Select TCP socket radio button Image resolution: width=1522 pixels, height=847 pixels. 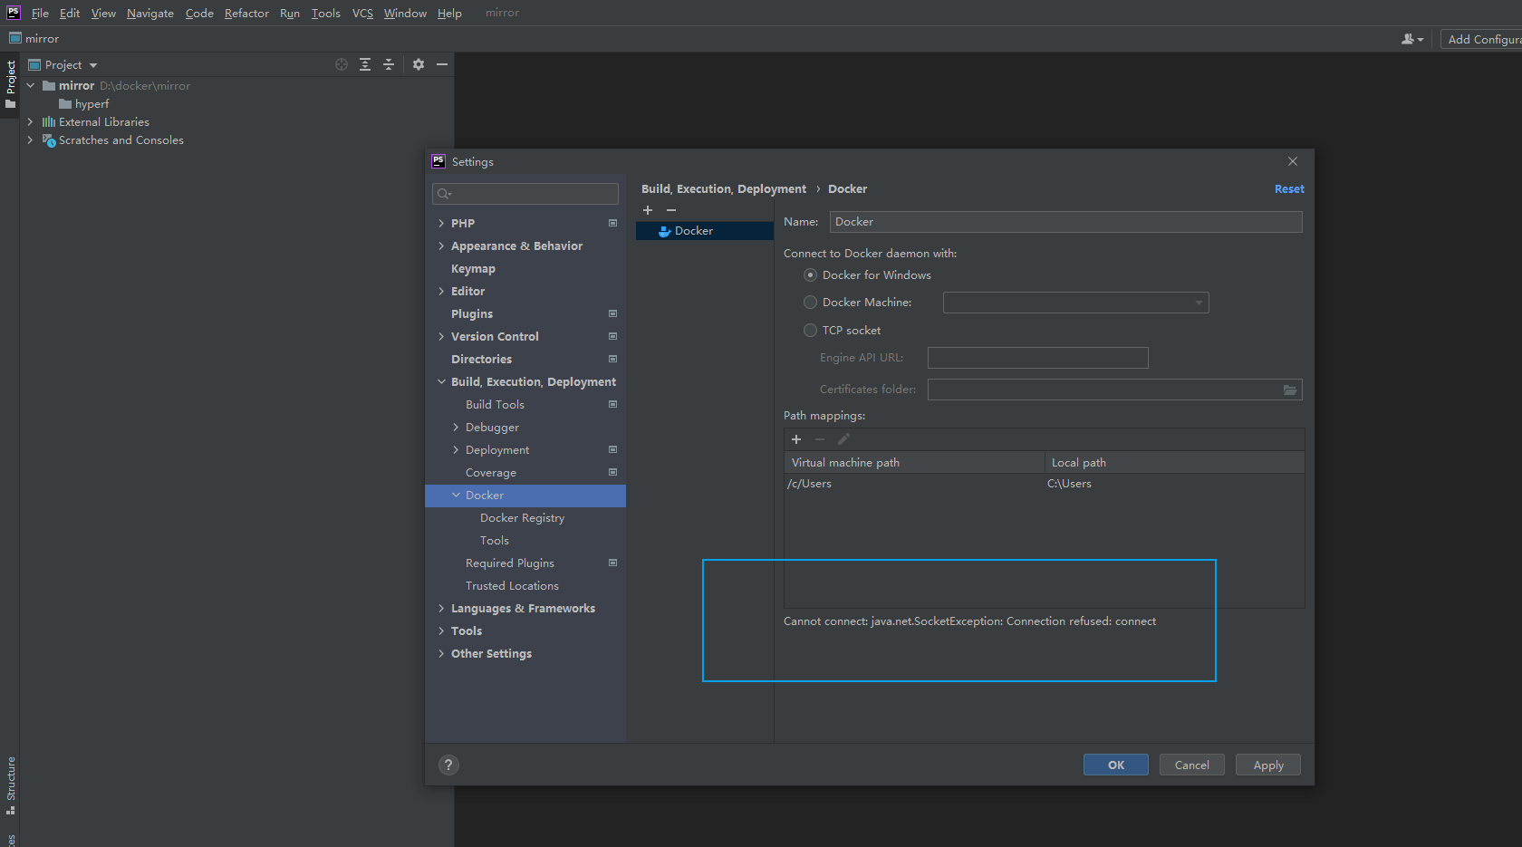click(811, 331)
